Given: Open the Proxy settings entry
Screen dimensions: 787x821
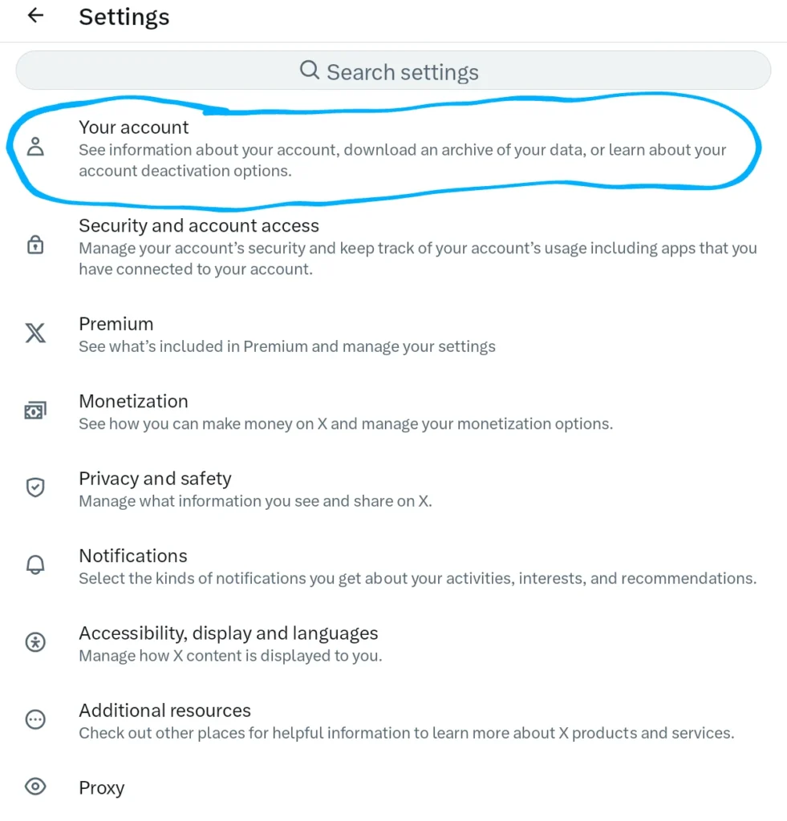Looking at the screenshot, I should pyautogui.click(x=101, y=788).
